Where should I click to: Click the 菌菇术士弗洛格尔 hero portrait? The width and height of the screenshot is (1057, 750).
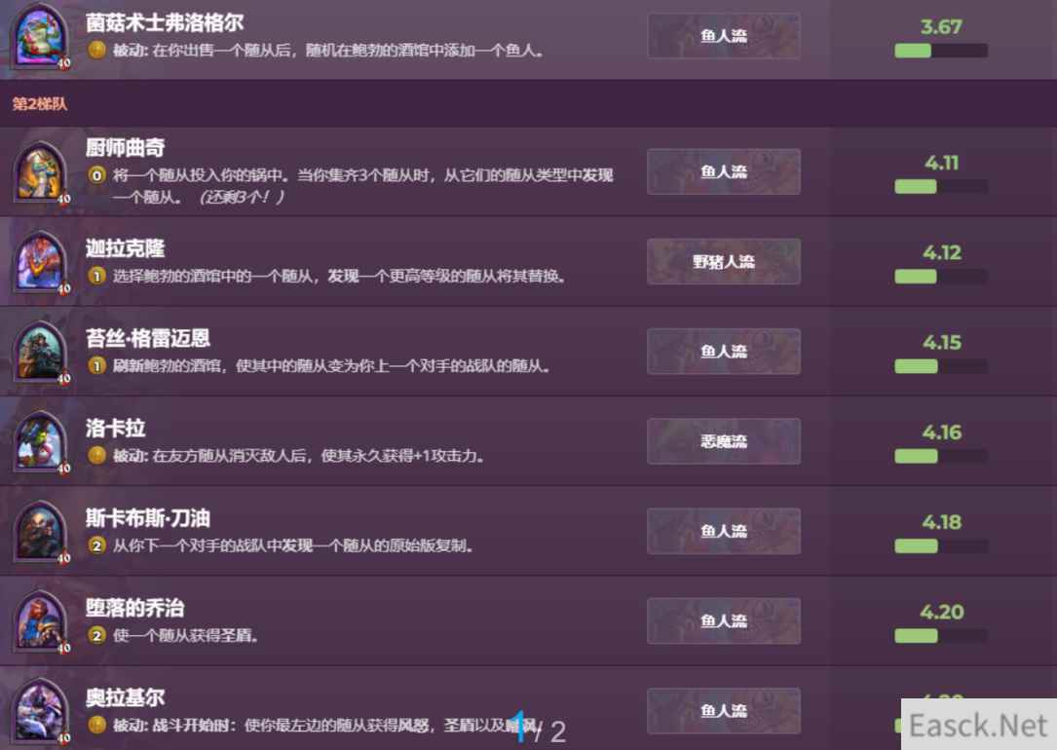[x=41, y=35]
